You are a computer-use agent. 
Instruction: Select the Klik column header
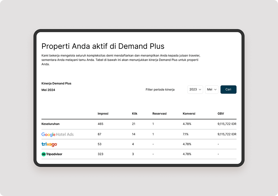pyautogui.click(x=135, y=114)
